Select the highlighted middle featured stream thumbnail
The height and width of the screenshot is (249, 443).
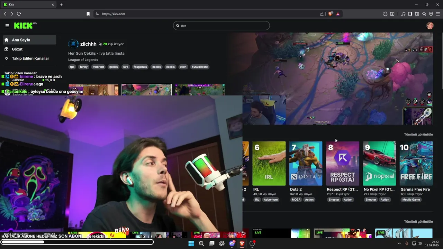147,90
